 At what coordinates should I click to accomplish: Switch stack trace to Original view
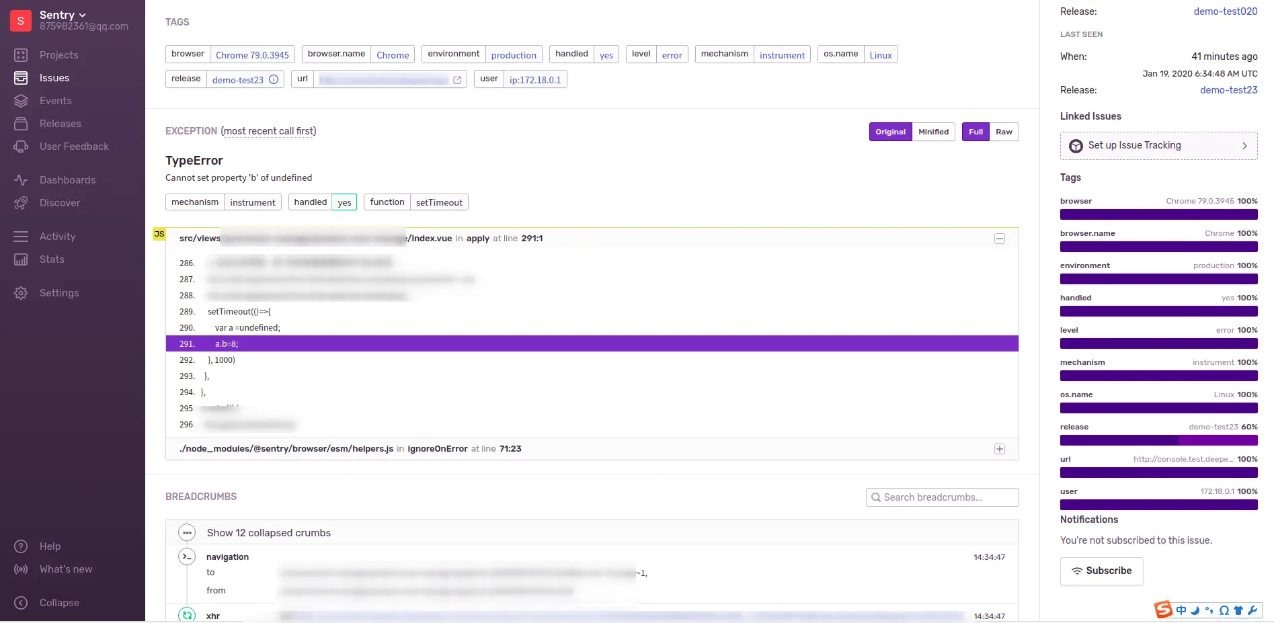pyautogui.click(x=891, y=132)
